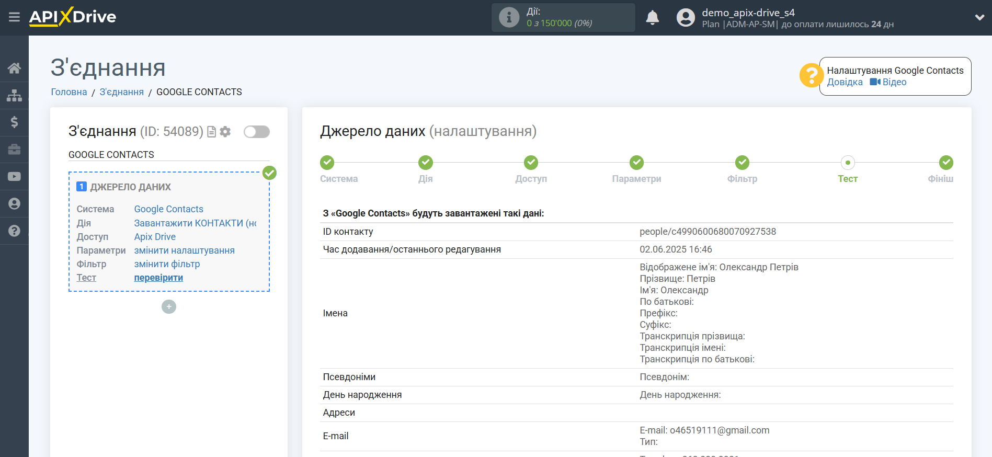The image size is (992, 457).
Task: Click the Відображене ім'я: Олександр Петрів line
Action: [719, 267]
